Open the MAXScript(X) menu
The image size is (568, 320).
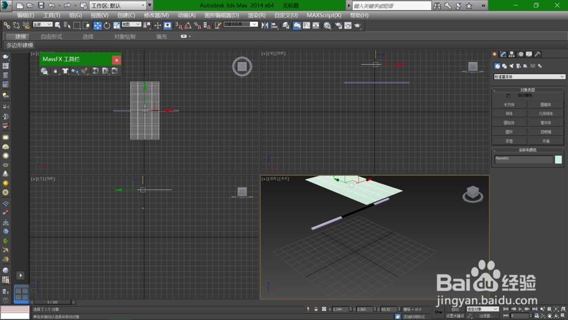click(x=324, y=15)
